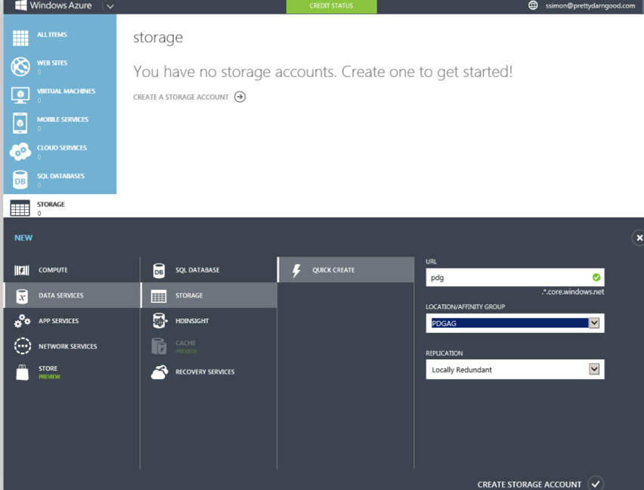Image resolution: width=644 pixels, height=490 pixels.
Task: Click the Storage grid icon in NEW panel
Action: [x=159, y=296]
